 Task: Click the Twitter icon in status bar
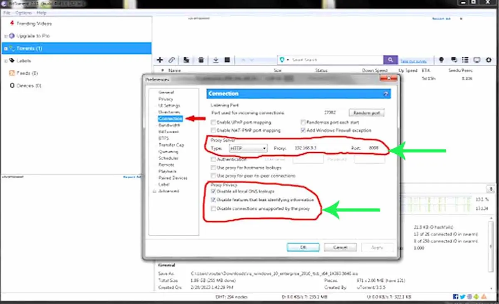tap(462, 297)
